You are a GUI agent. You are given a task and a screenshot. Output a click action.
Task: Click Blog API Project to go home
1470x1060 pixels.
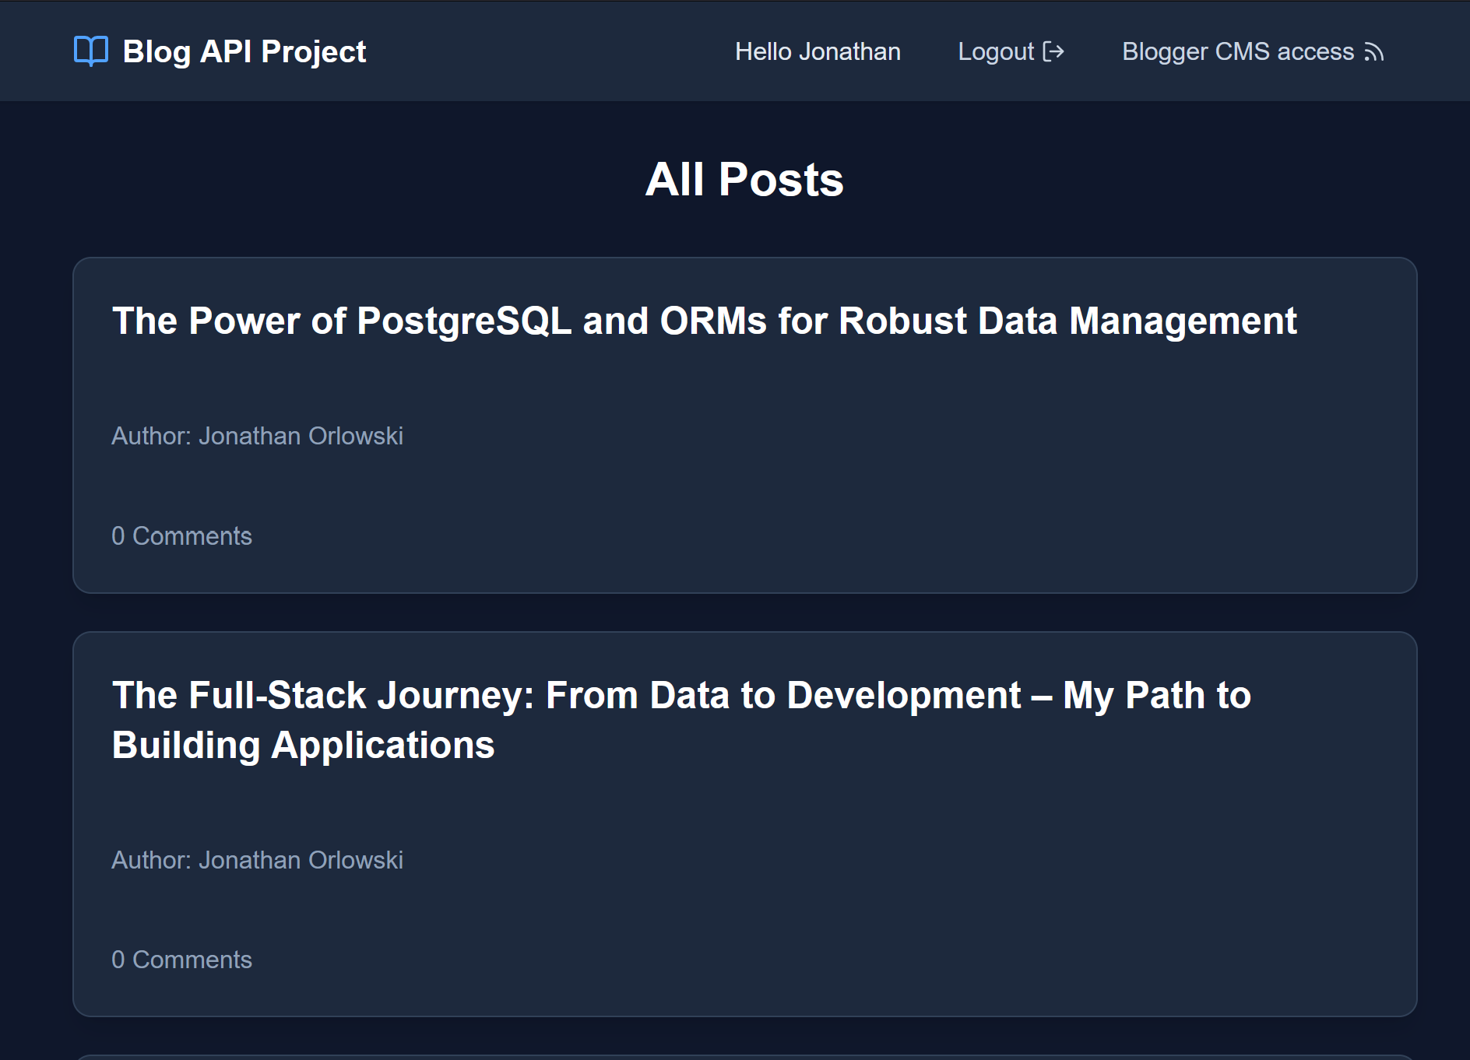pos(242,51)
